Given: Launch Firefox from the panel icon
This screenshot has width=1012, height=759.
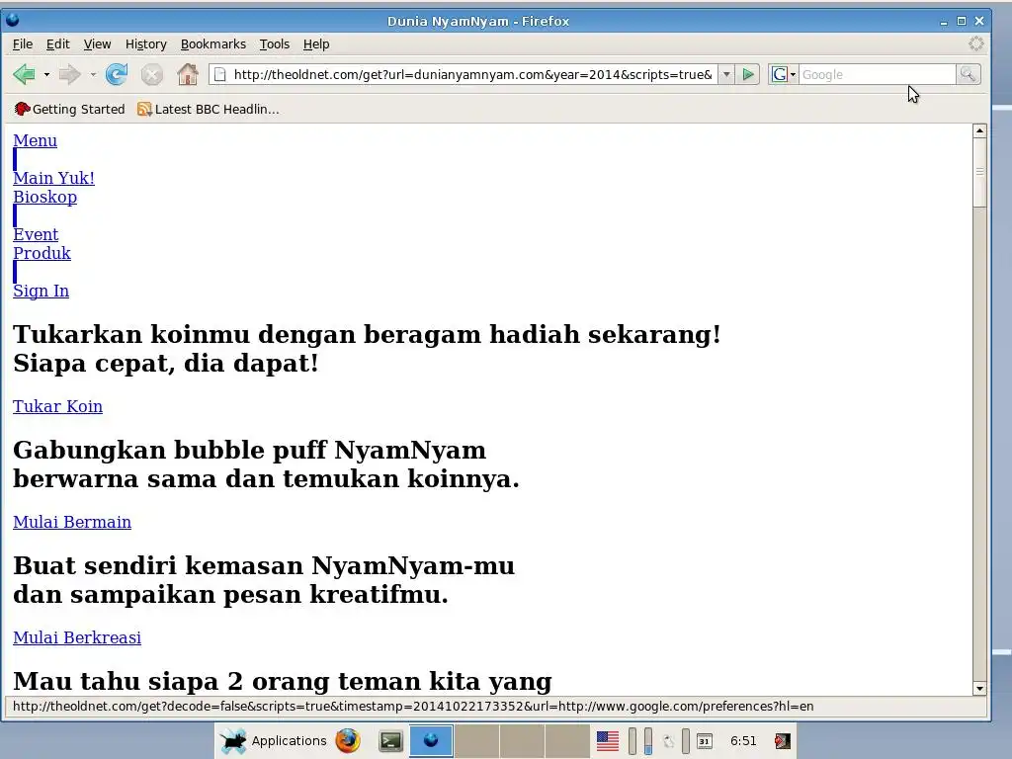Looking at the screenshot, I should (x=348, y=741).
